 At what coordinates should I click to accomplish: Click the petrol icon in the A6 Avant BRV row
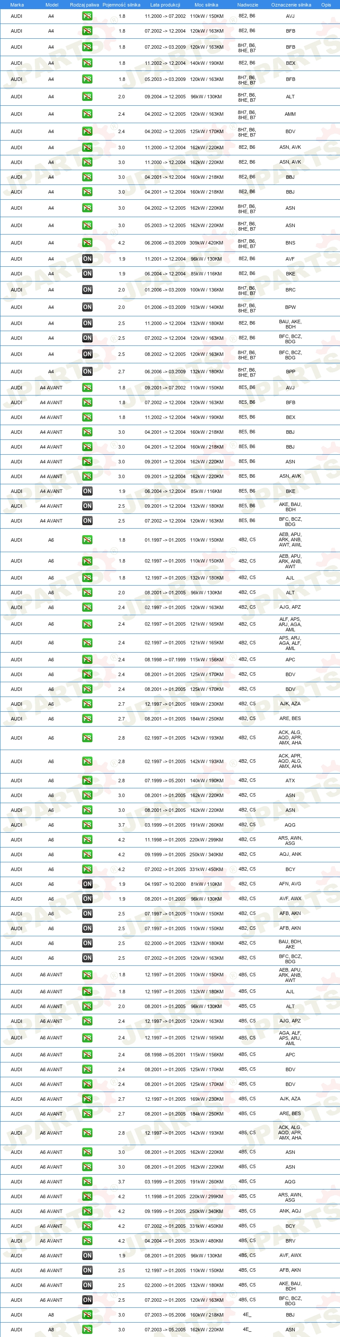[x=87, y=1240]
